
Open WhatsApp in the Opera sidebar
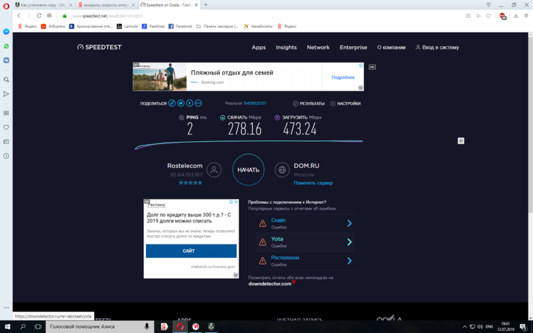[x=6, y=46]
